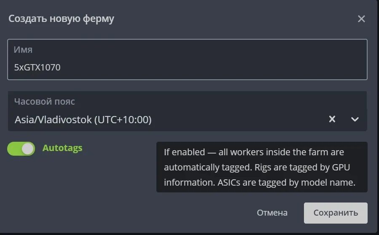Screen dimensions: 379x235
Task: Click the empty area right of 5xGTX1070
Action: (x=213, y=67)
